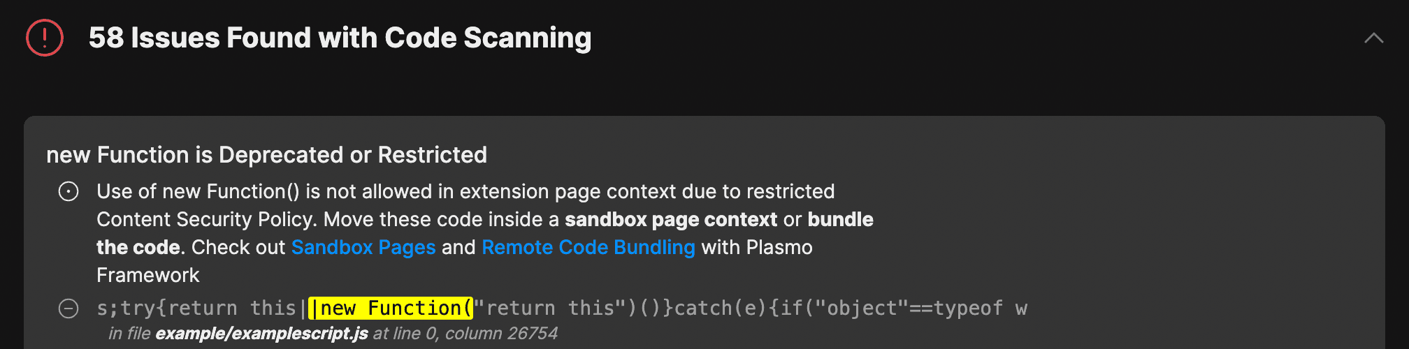Click the minus circle icon beside code snippet

point(68,309)
